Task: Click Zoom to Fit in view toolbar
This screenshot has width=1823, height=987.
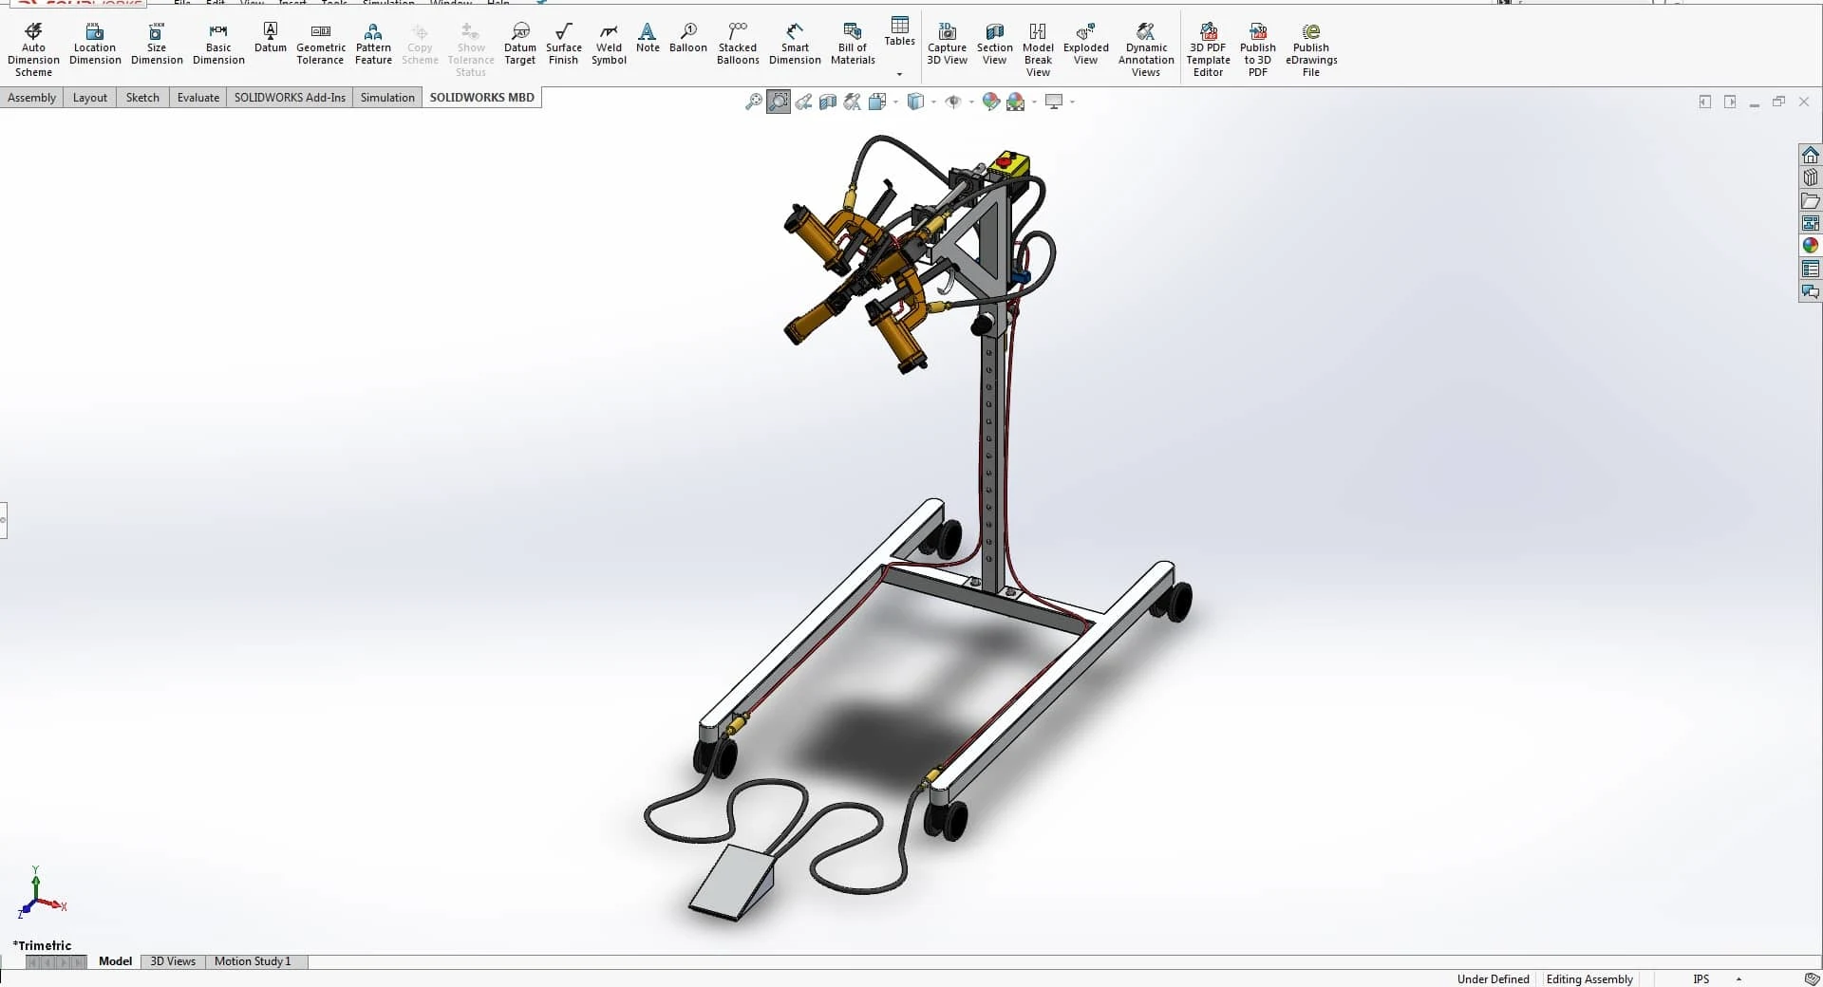Action: click(754, 102)
